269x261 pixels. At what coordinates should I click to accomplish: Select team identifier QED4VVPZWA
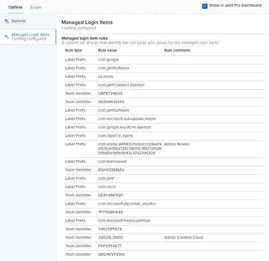coord(111,254)
